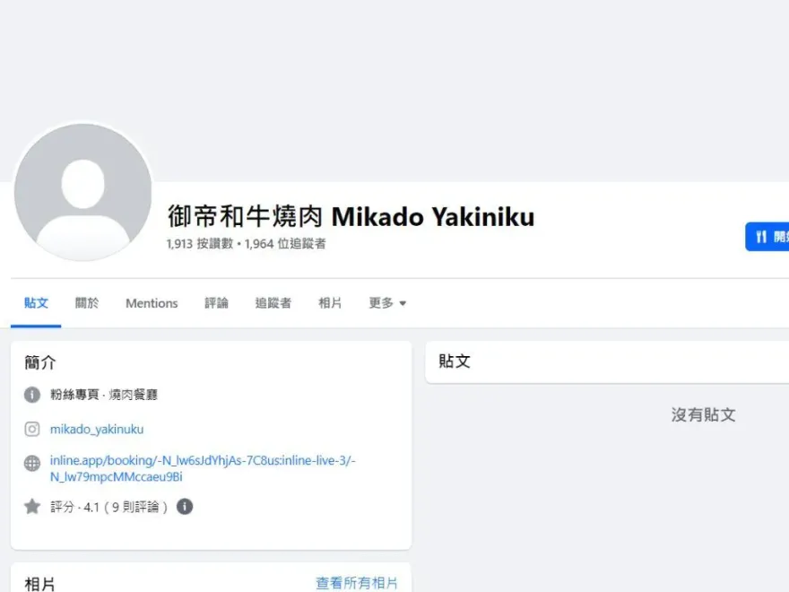This screenshot has width=789, height=592.
Task: Select the 貼文 tab
Action: (x=36, y=303)
